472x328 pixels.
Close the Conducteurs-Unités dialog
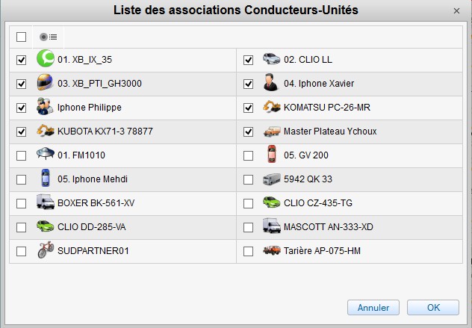pyautogui.click(x=456, y=11)
